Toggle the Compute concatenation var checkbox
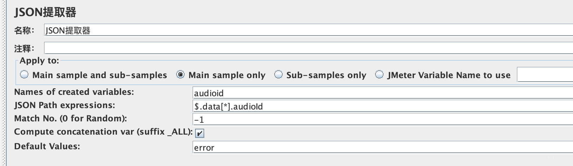573x166 pixels. [200, 133]
